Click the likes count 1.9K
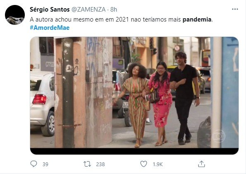 tap(158, 164)
